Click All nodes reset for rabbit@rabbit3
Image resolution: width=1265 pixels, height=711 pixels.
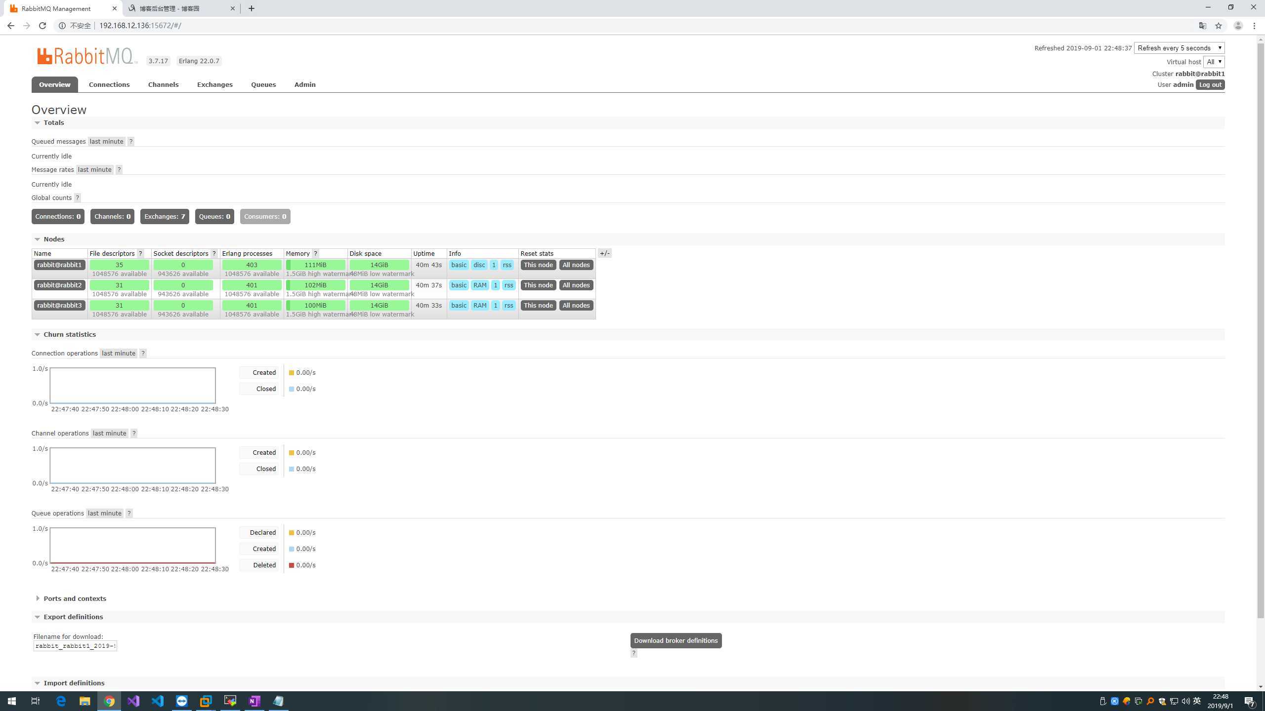click(576, 306)
